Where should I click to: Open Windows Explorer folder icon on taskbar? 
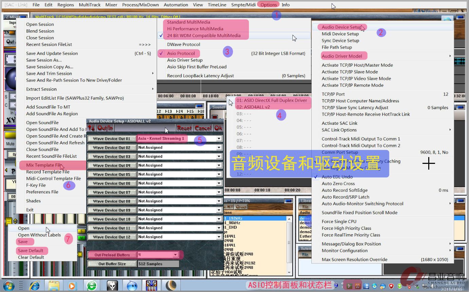click(x=54, y=285)
